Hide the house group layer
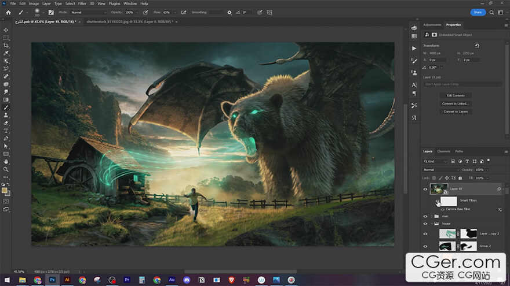Screen dimensions: 510x286 (425, 224)
